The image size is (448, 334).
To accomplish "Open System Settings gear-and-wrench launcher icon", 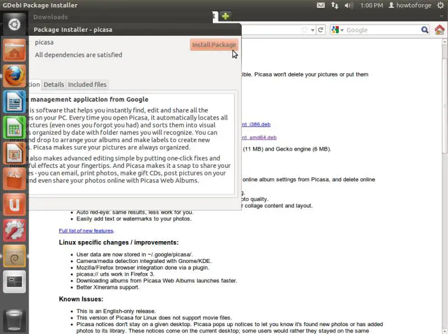I will (15, 230).
